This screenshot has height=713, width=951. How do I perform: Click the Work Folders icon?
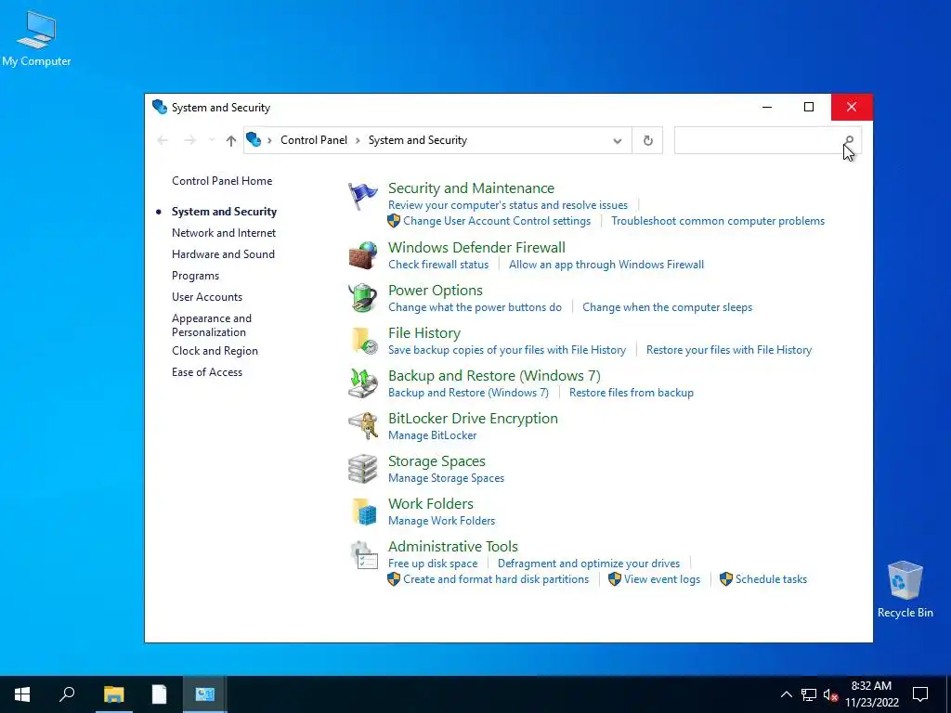364,512
